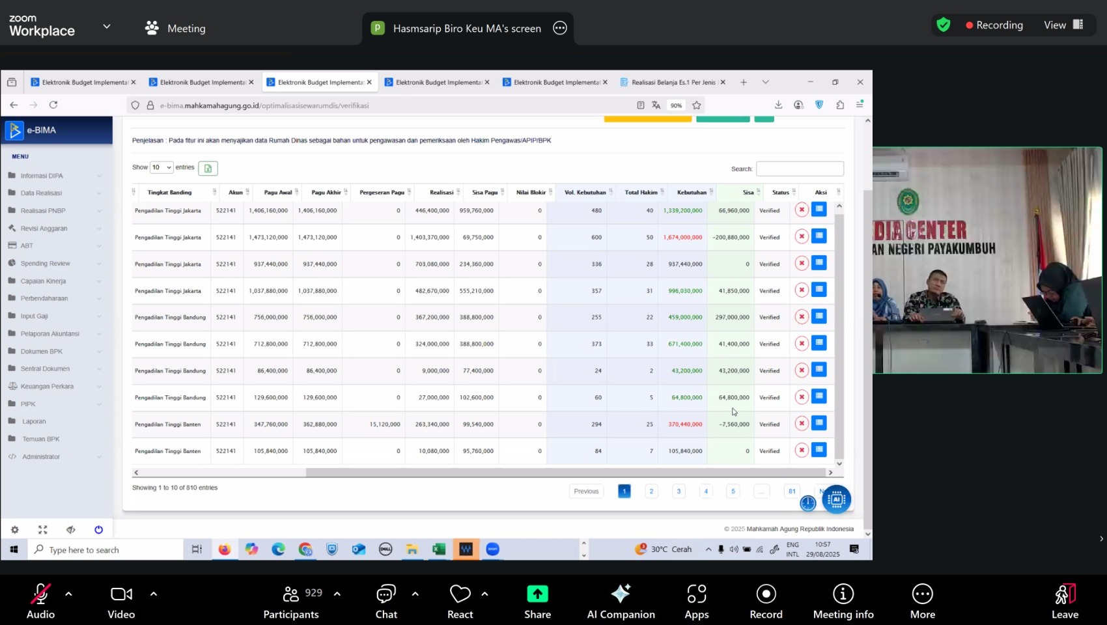1107x625 pixels.
Task: Click the AI Companion sparkle icon
Action: [x=621, y=594]
